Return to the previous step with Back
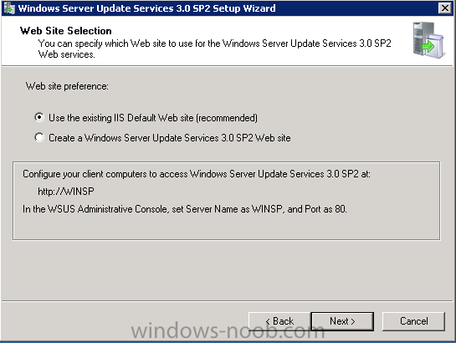Screen dimensions: 456x343 279,321
